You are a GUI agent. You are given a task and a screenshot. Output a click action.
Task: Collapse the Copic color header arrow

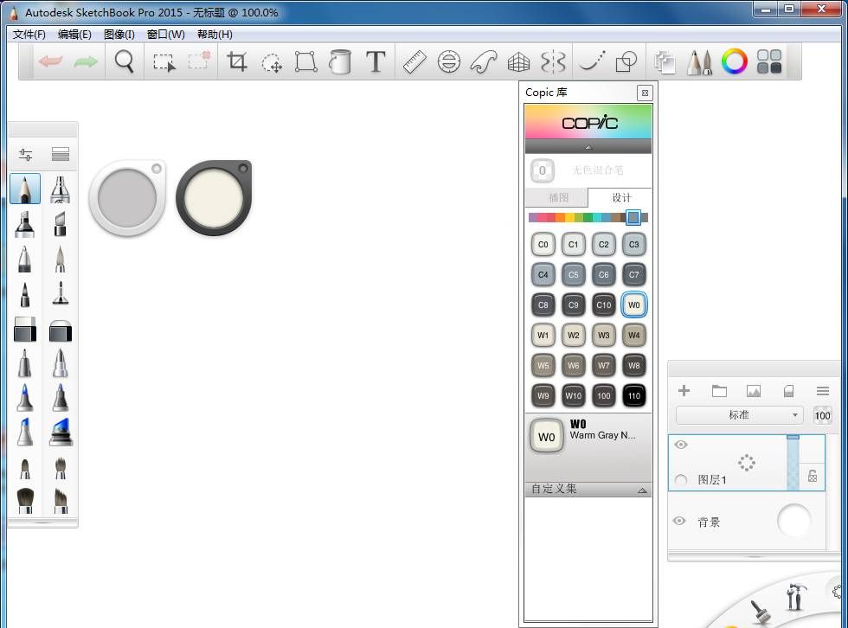(588, 146)
